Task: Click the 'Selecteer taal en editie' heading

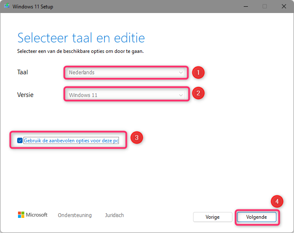Action: tap(81, 38)
